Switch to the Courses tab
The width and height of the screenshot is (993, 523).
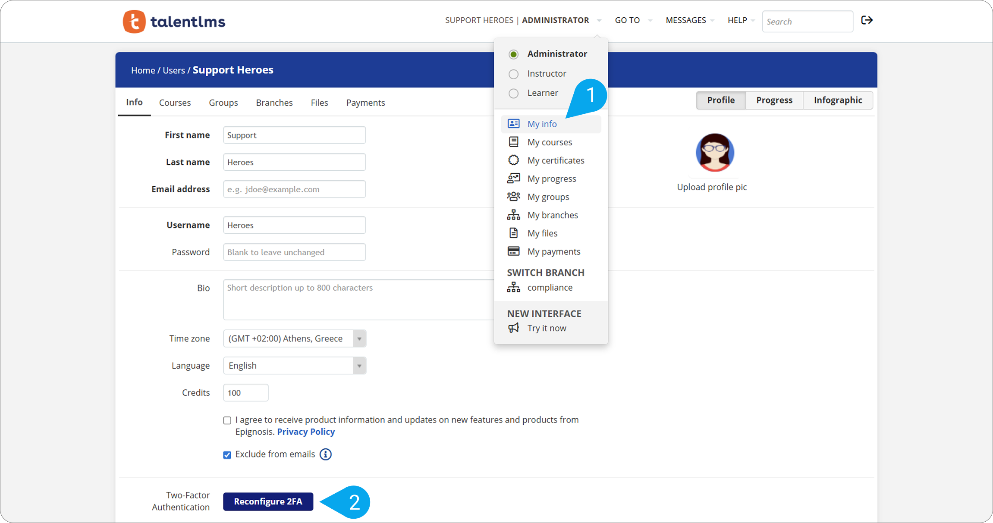click(x=175, y=103)
